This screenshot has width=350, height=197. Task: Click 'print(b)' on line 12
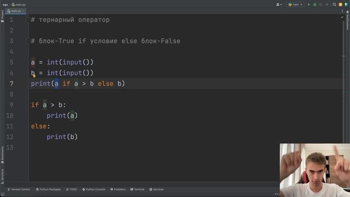pos(62,137)
